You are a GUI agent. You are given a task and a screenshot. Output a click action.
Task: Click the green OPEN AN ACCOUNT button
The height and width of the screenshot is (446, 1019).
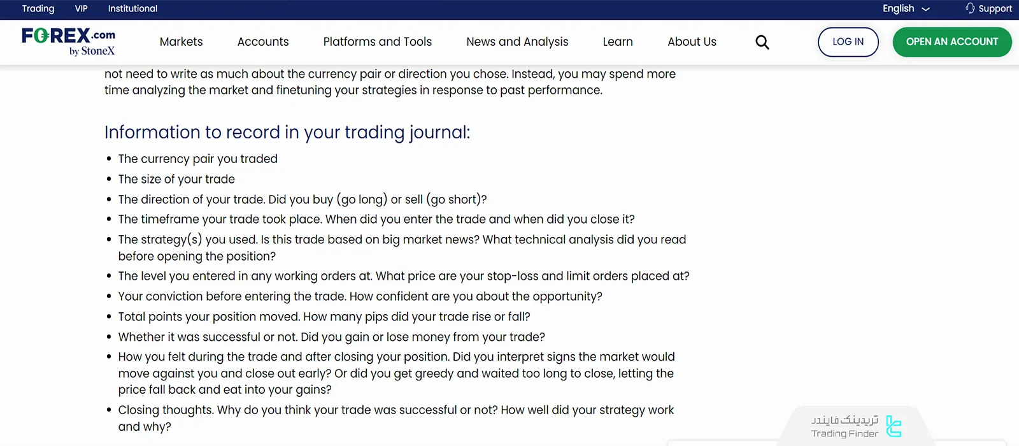click(x=952, y=42)
